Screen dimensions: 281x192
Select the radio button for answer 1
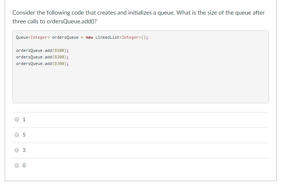[17, 119]
